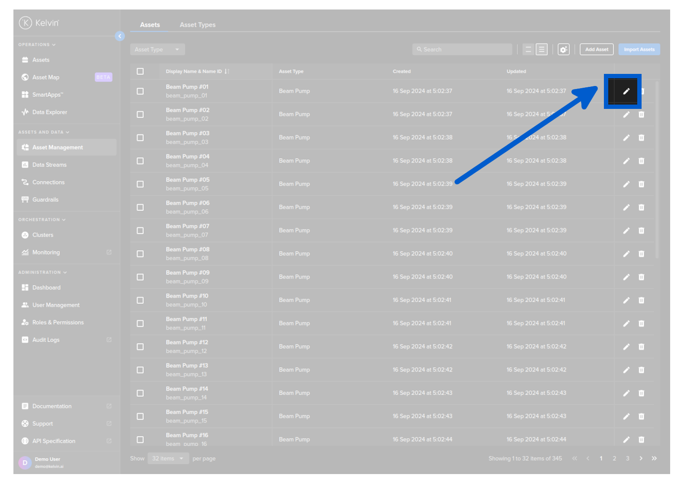Open Data Streams in the sidebar
The image size is (684, 484).
[x=49, y=165]
